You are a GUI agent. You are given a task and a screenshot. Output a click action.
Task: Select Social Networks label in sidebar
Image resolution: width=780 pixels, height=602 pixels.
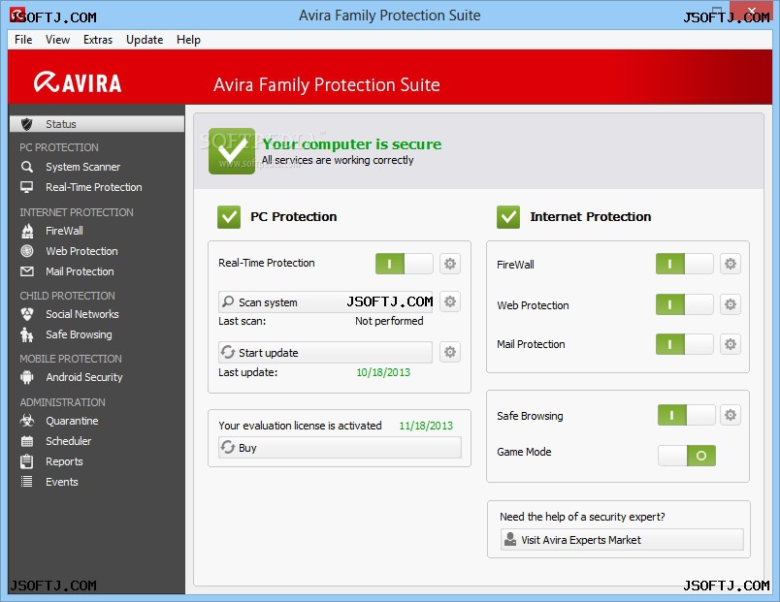pyautogui.click(x=82, y=314)
